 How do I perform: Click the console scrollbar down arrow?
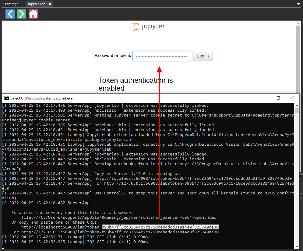point(297,246)
